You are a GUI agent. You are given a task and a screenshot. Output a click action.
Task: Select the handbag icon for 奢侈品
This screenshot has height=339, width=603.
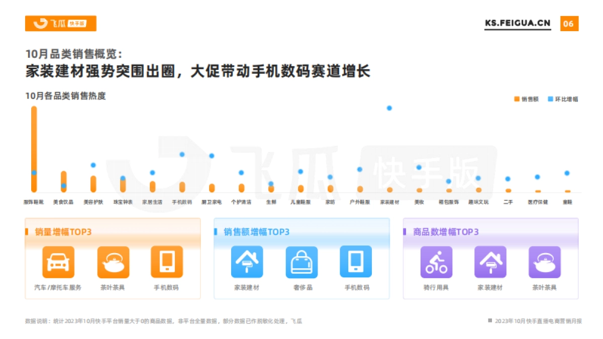(301, 261)
